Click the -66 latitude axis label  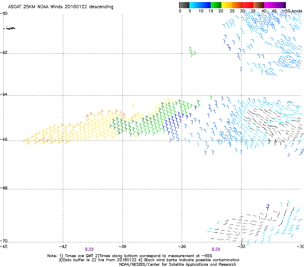(4, 139)
